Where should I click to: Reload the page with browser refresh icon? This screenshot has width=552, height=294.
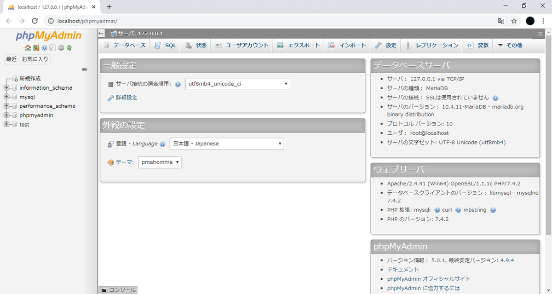pos(34,21)
